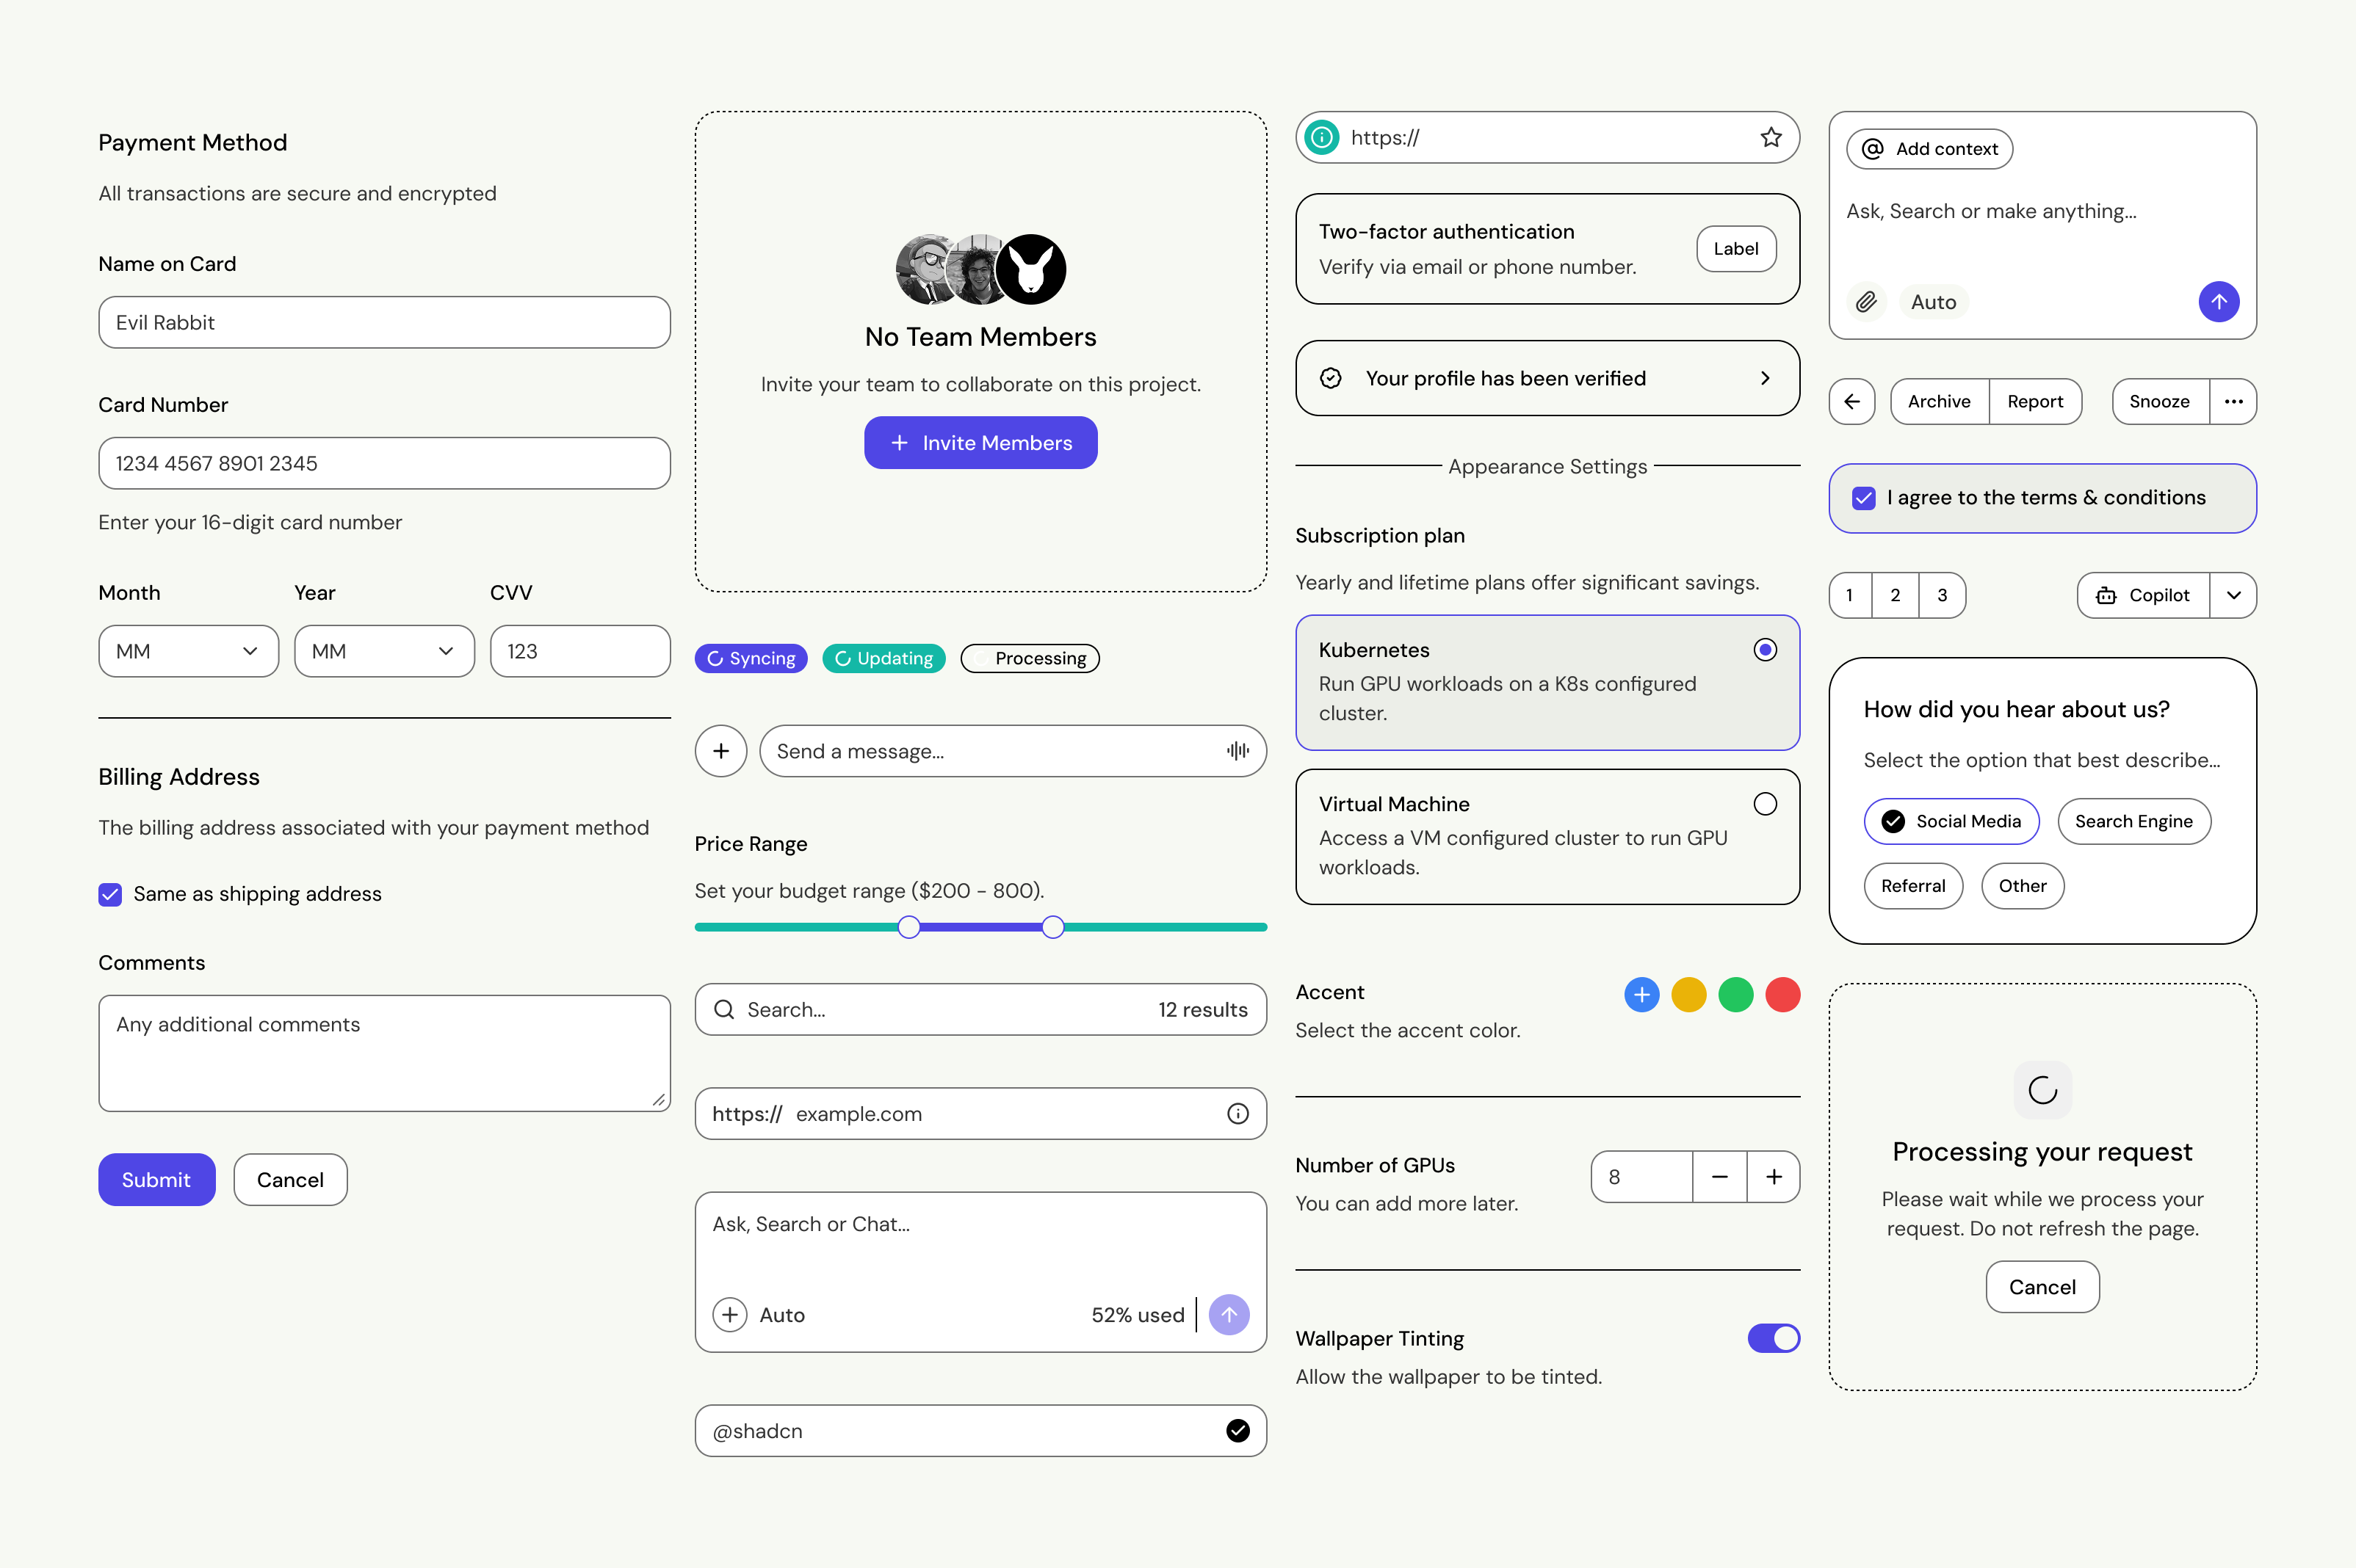Submit the payment form
The height and width of the screenshot is (1568, 2356).
tap(156, 1179)
